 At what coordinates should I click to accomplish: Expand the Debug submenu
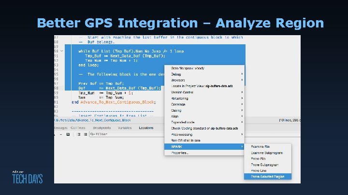[x=204, y=74]
